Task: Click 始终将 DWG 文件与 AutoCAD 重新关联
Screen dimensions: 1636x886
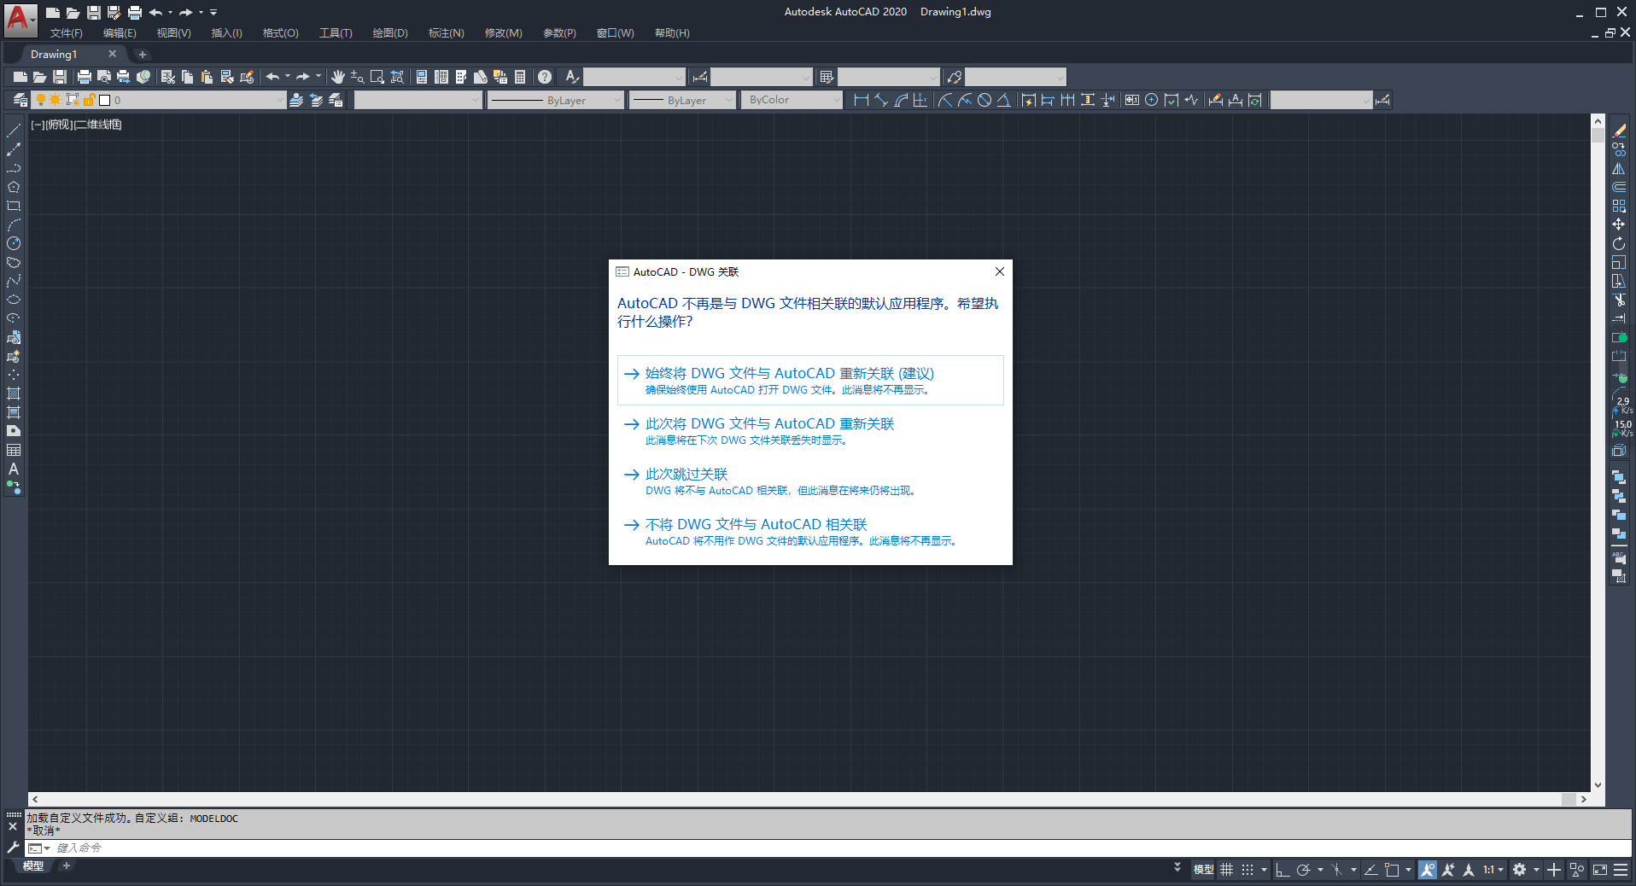Action: pyautogui.click(x=789, y=374)
